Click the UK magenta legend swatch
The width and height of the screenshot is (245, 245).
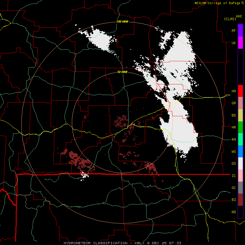point(240,43)
